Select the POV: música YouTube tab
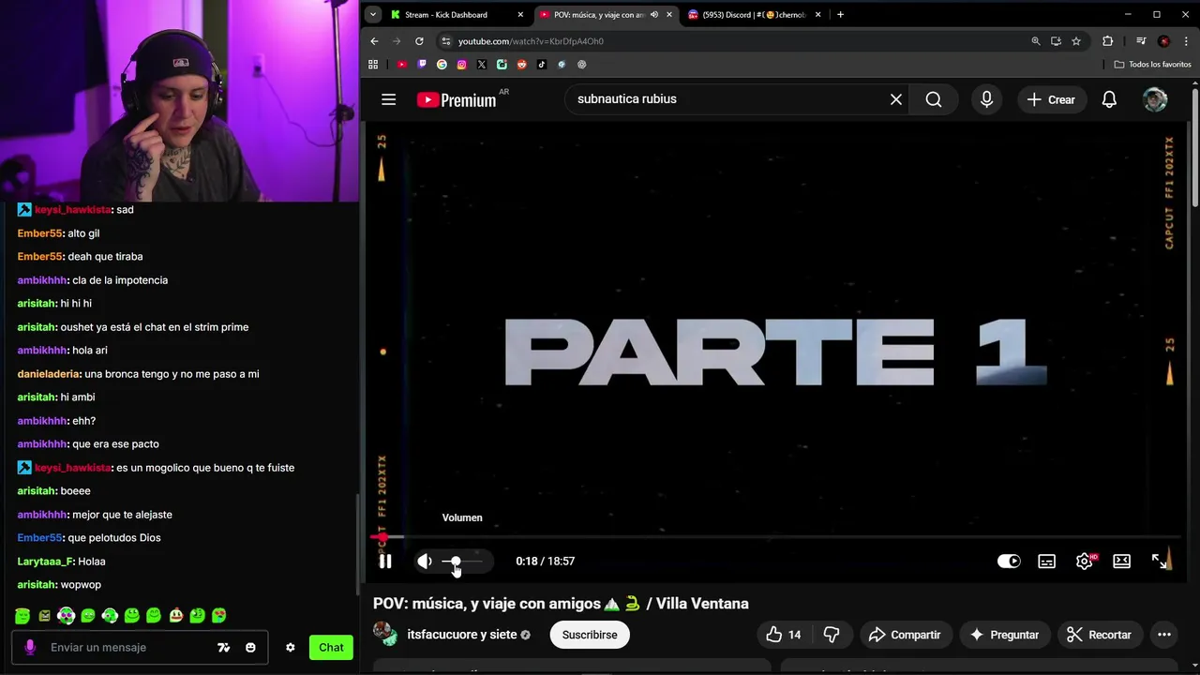 click(597, 15)
